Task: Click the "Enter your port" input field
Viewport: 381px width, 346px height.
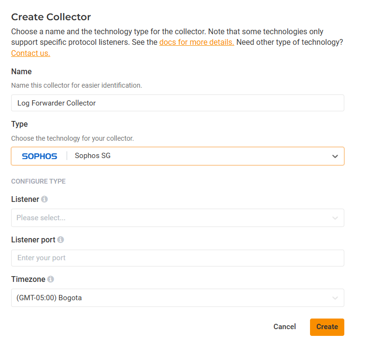Action: pyautogui.click(x=177, y=258)
